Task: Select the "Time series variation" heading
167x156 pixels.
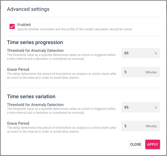Action: tap(31, 96)
